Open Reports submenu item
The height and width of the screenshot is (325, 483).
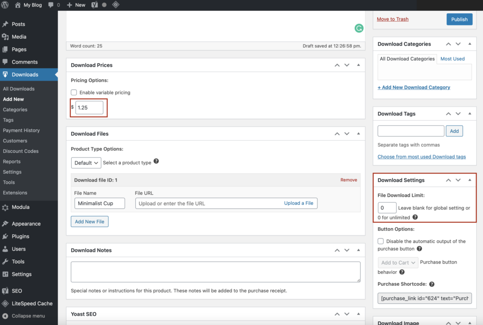point(12,162)
